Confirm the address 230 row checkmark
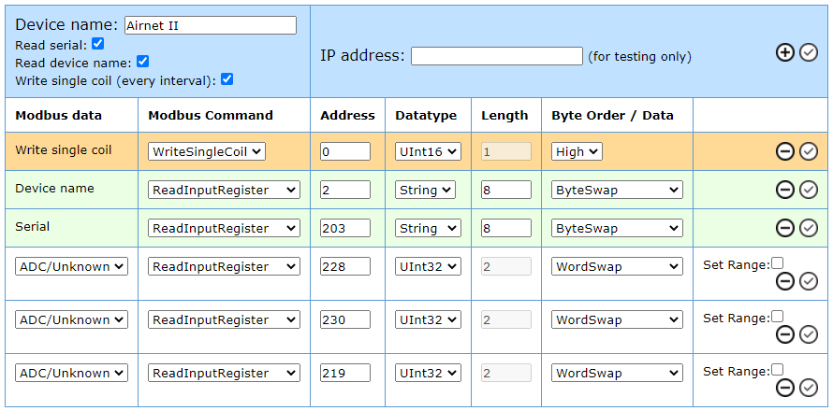Screen dimensions: 833x411 click(809, 334)
